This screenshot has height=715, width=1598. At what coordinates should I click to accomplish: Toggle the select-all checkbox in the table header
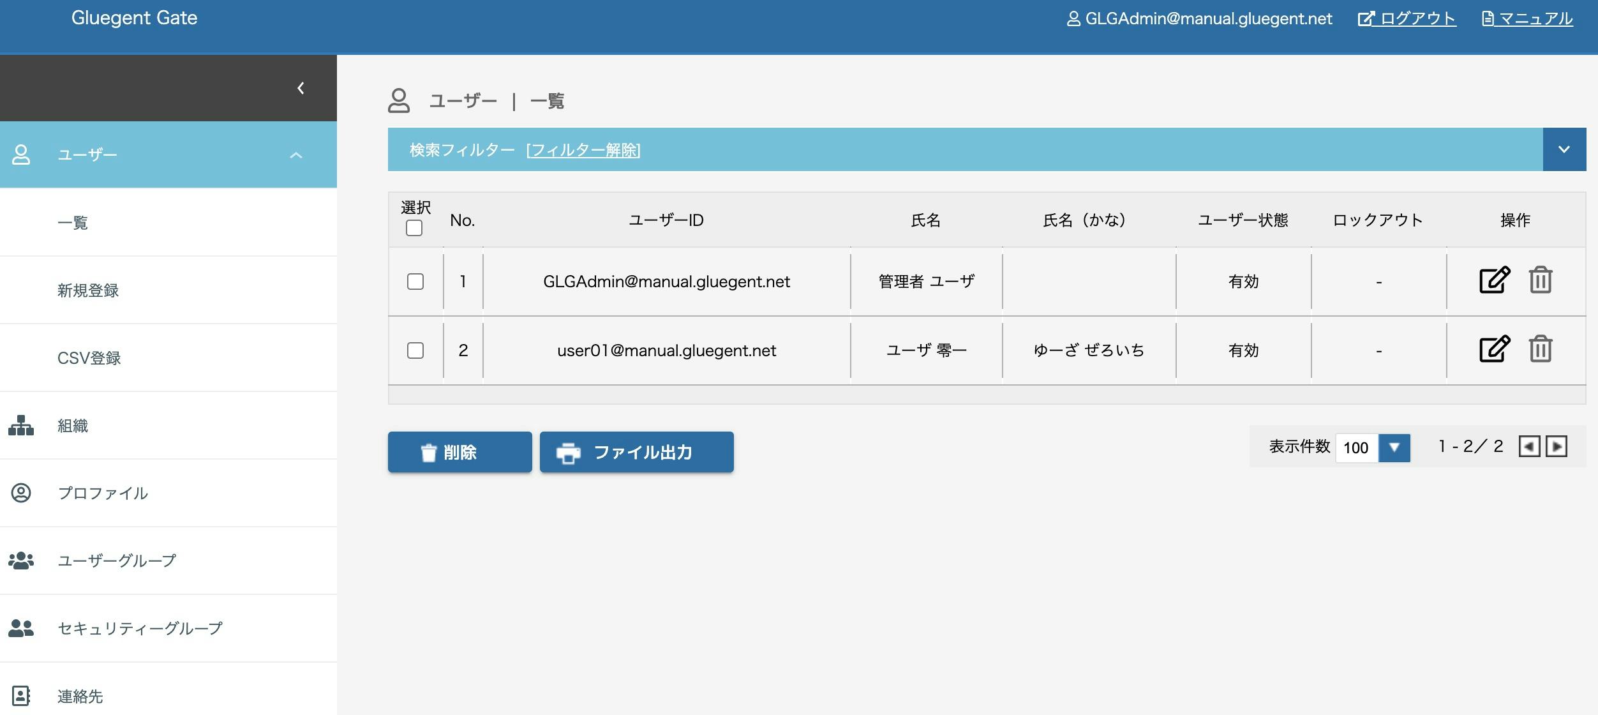[415, 227]
